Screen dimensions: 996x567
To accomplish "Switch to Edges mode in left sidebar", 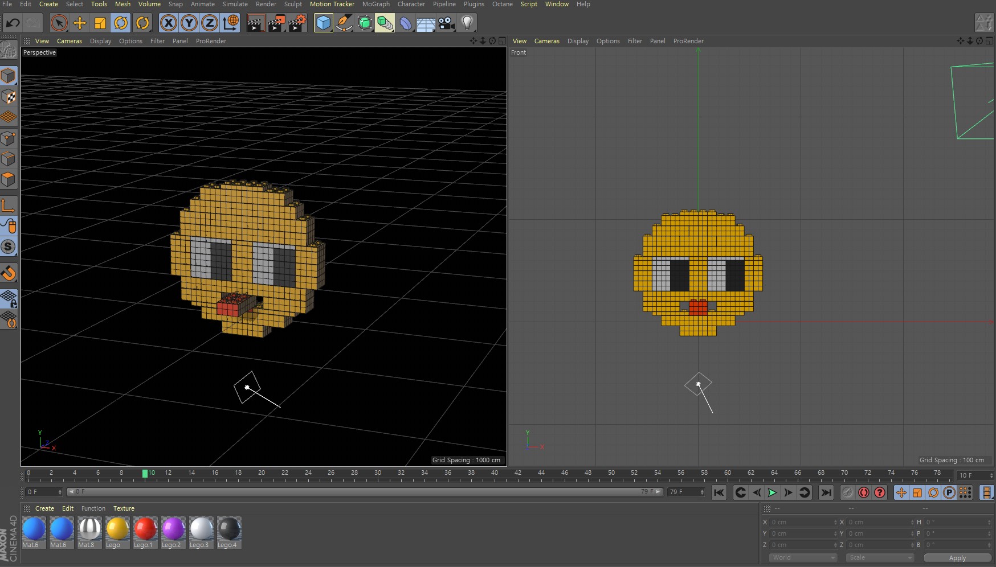I will point(9,159).
